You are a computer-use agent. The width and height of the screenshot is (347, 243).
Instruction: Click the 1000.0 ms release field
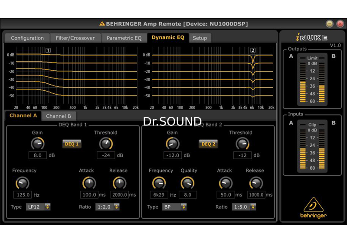[256, 195]
